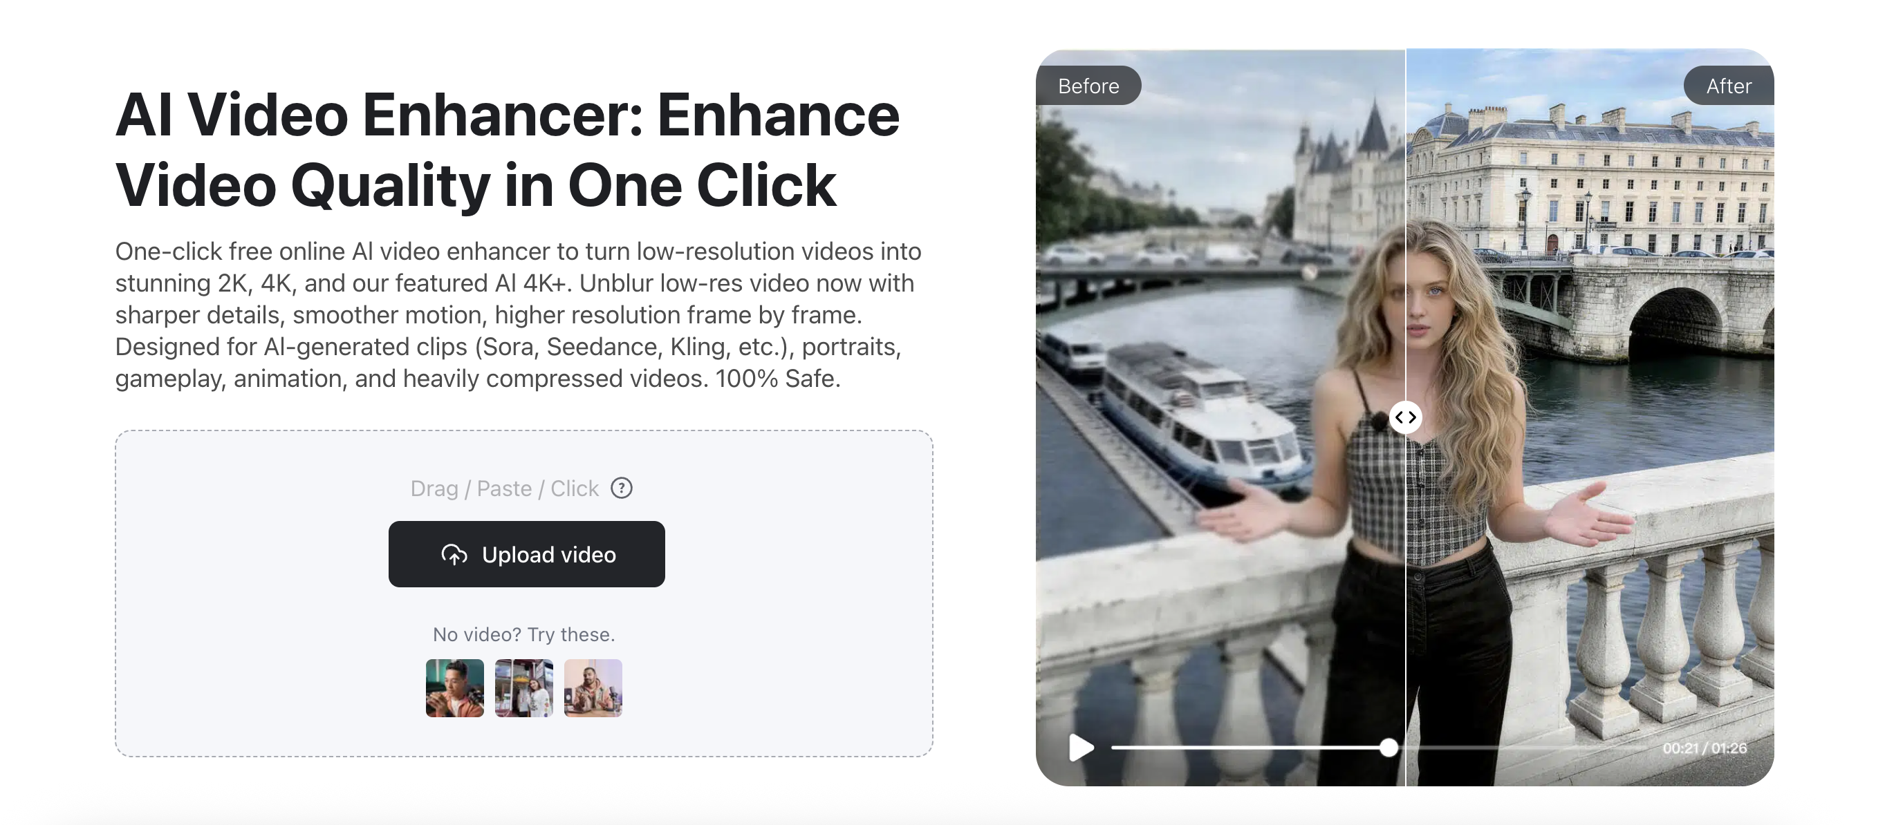The image size is (1885, 825).
Task: Click the question mark help icon
Action: click(x=621, y=488)
